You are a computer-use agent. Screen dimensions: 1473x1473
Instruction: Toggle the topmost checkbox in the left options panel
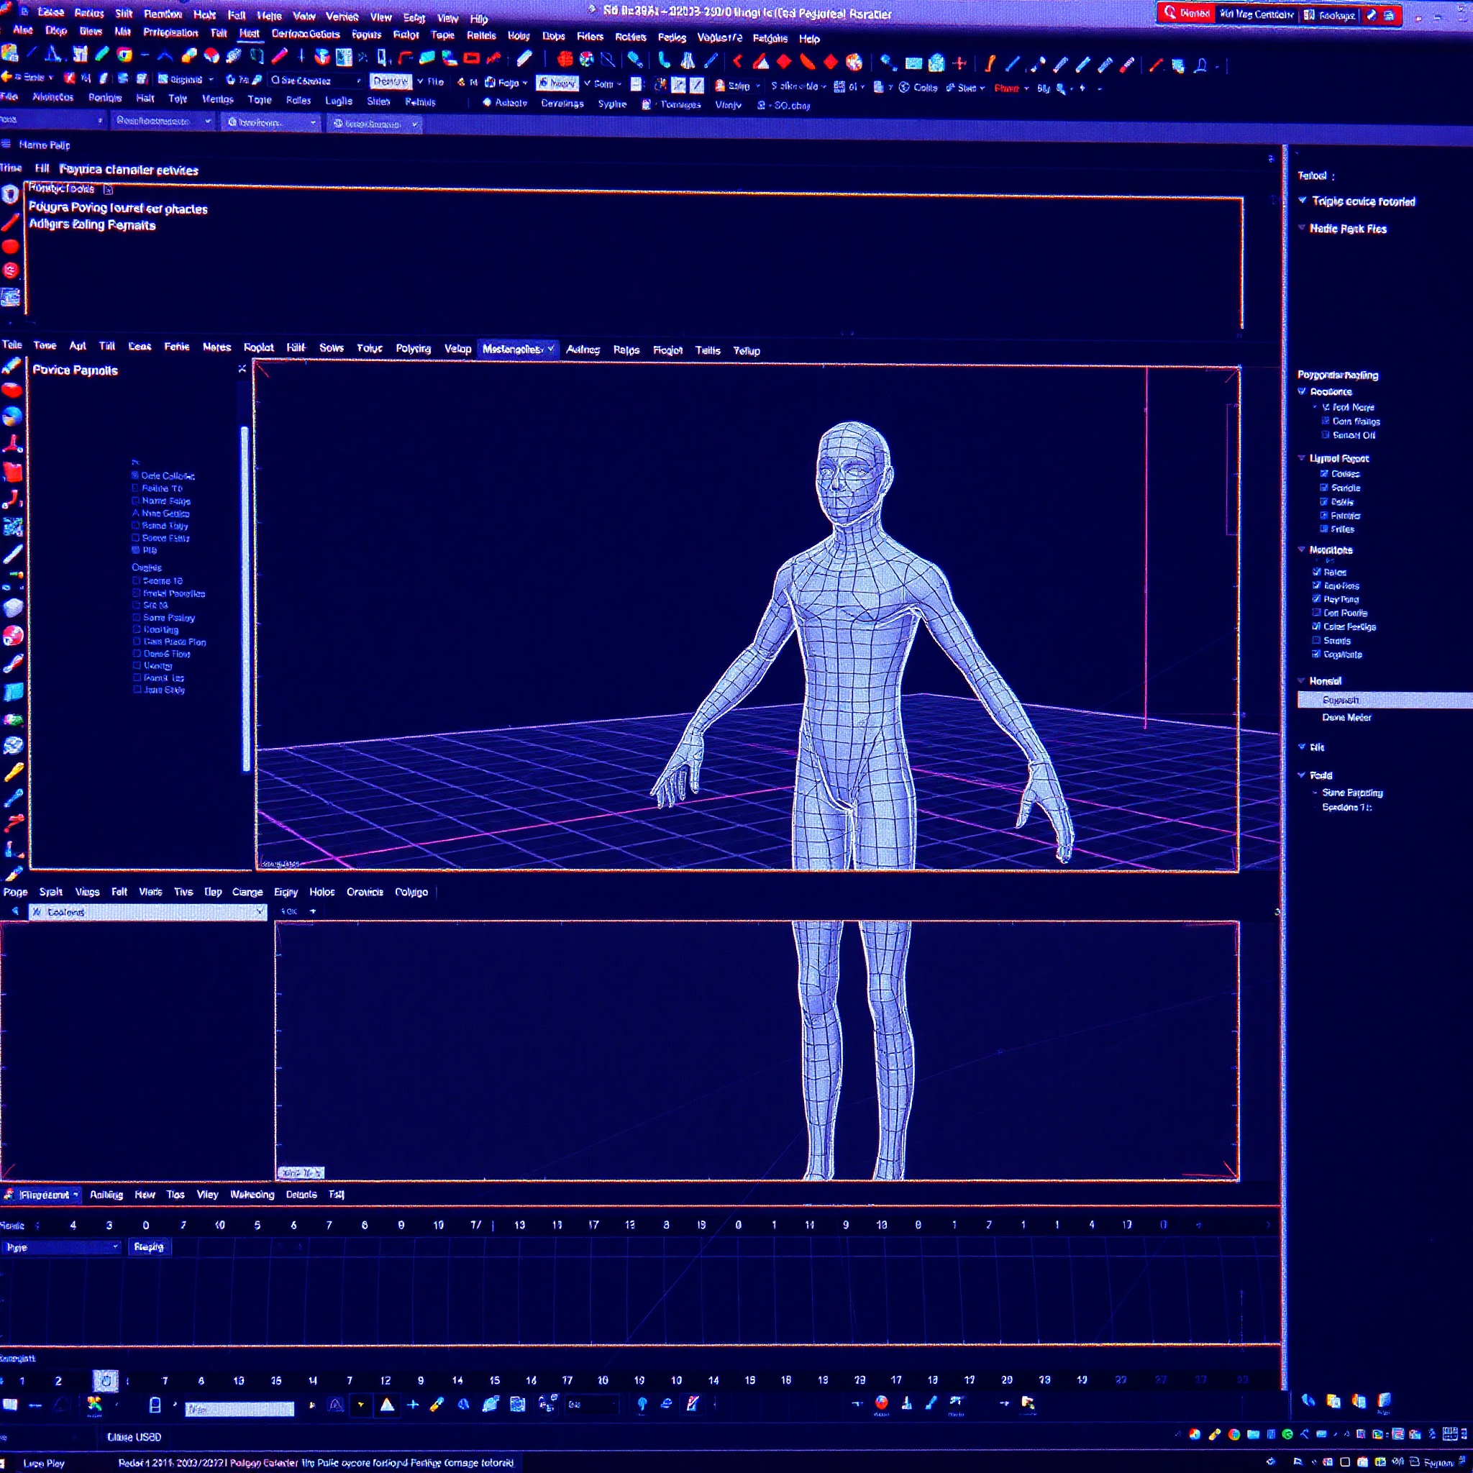(137, 475)
